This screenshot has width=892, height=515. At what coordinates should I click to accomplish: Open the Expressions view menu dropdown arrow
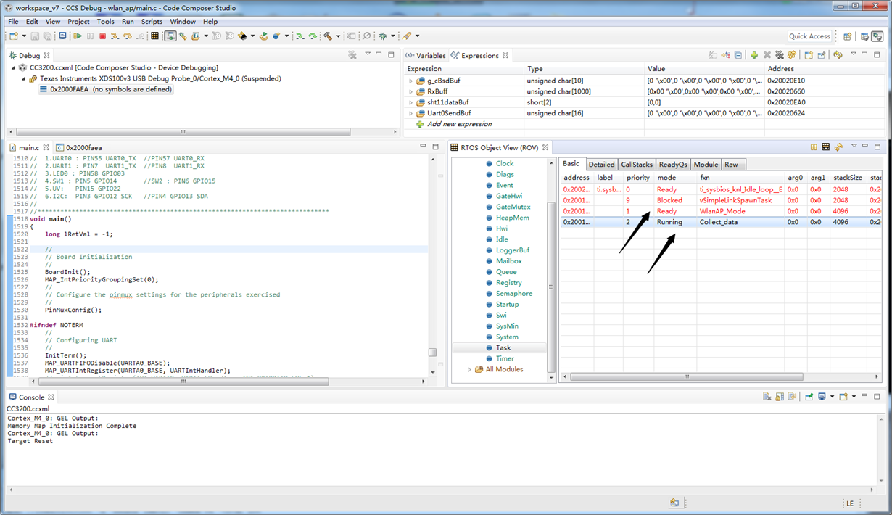click(854, 54)
